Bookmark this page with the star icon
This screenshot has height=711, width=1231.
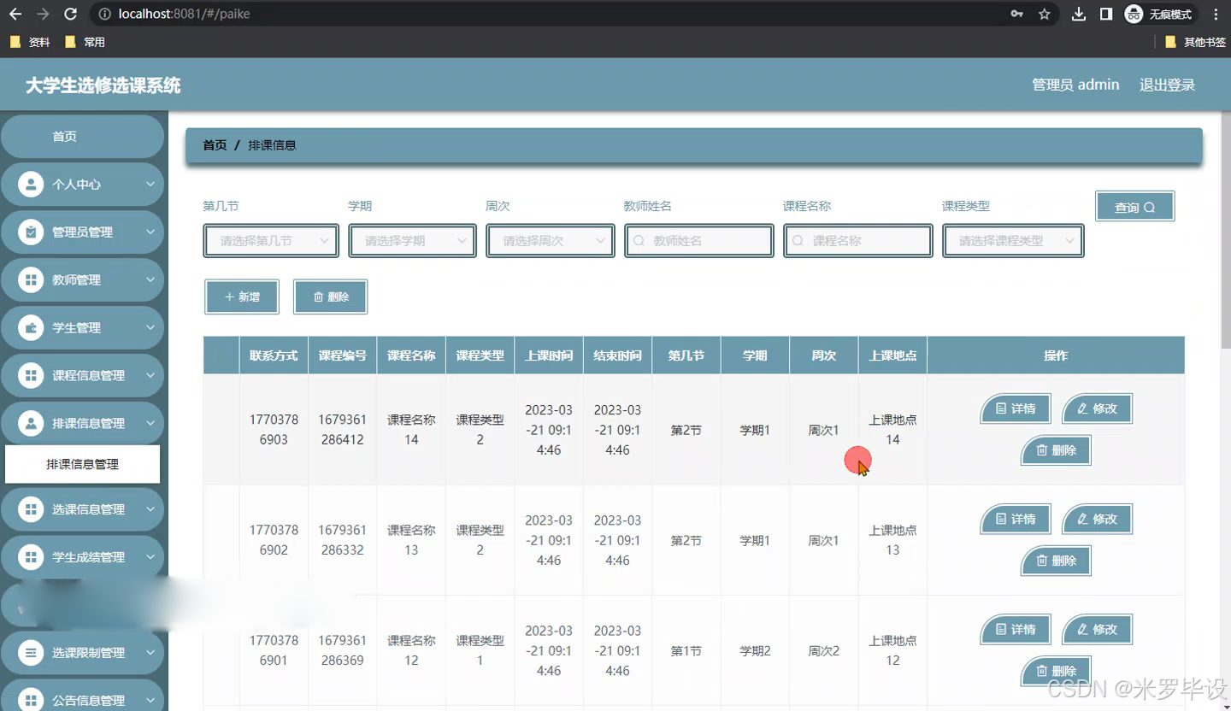[x=1044, y=14]
